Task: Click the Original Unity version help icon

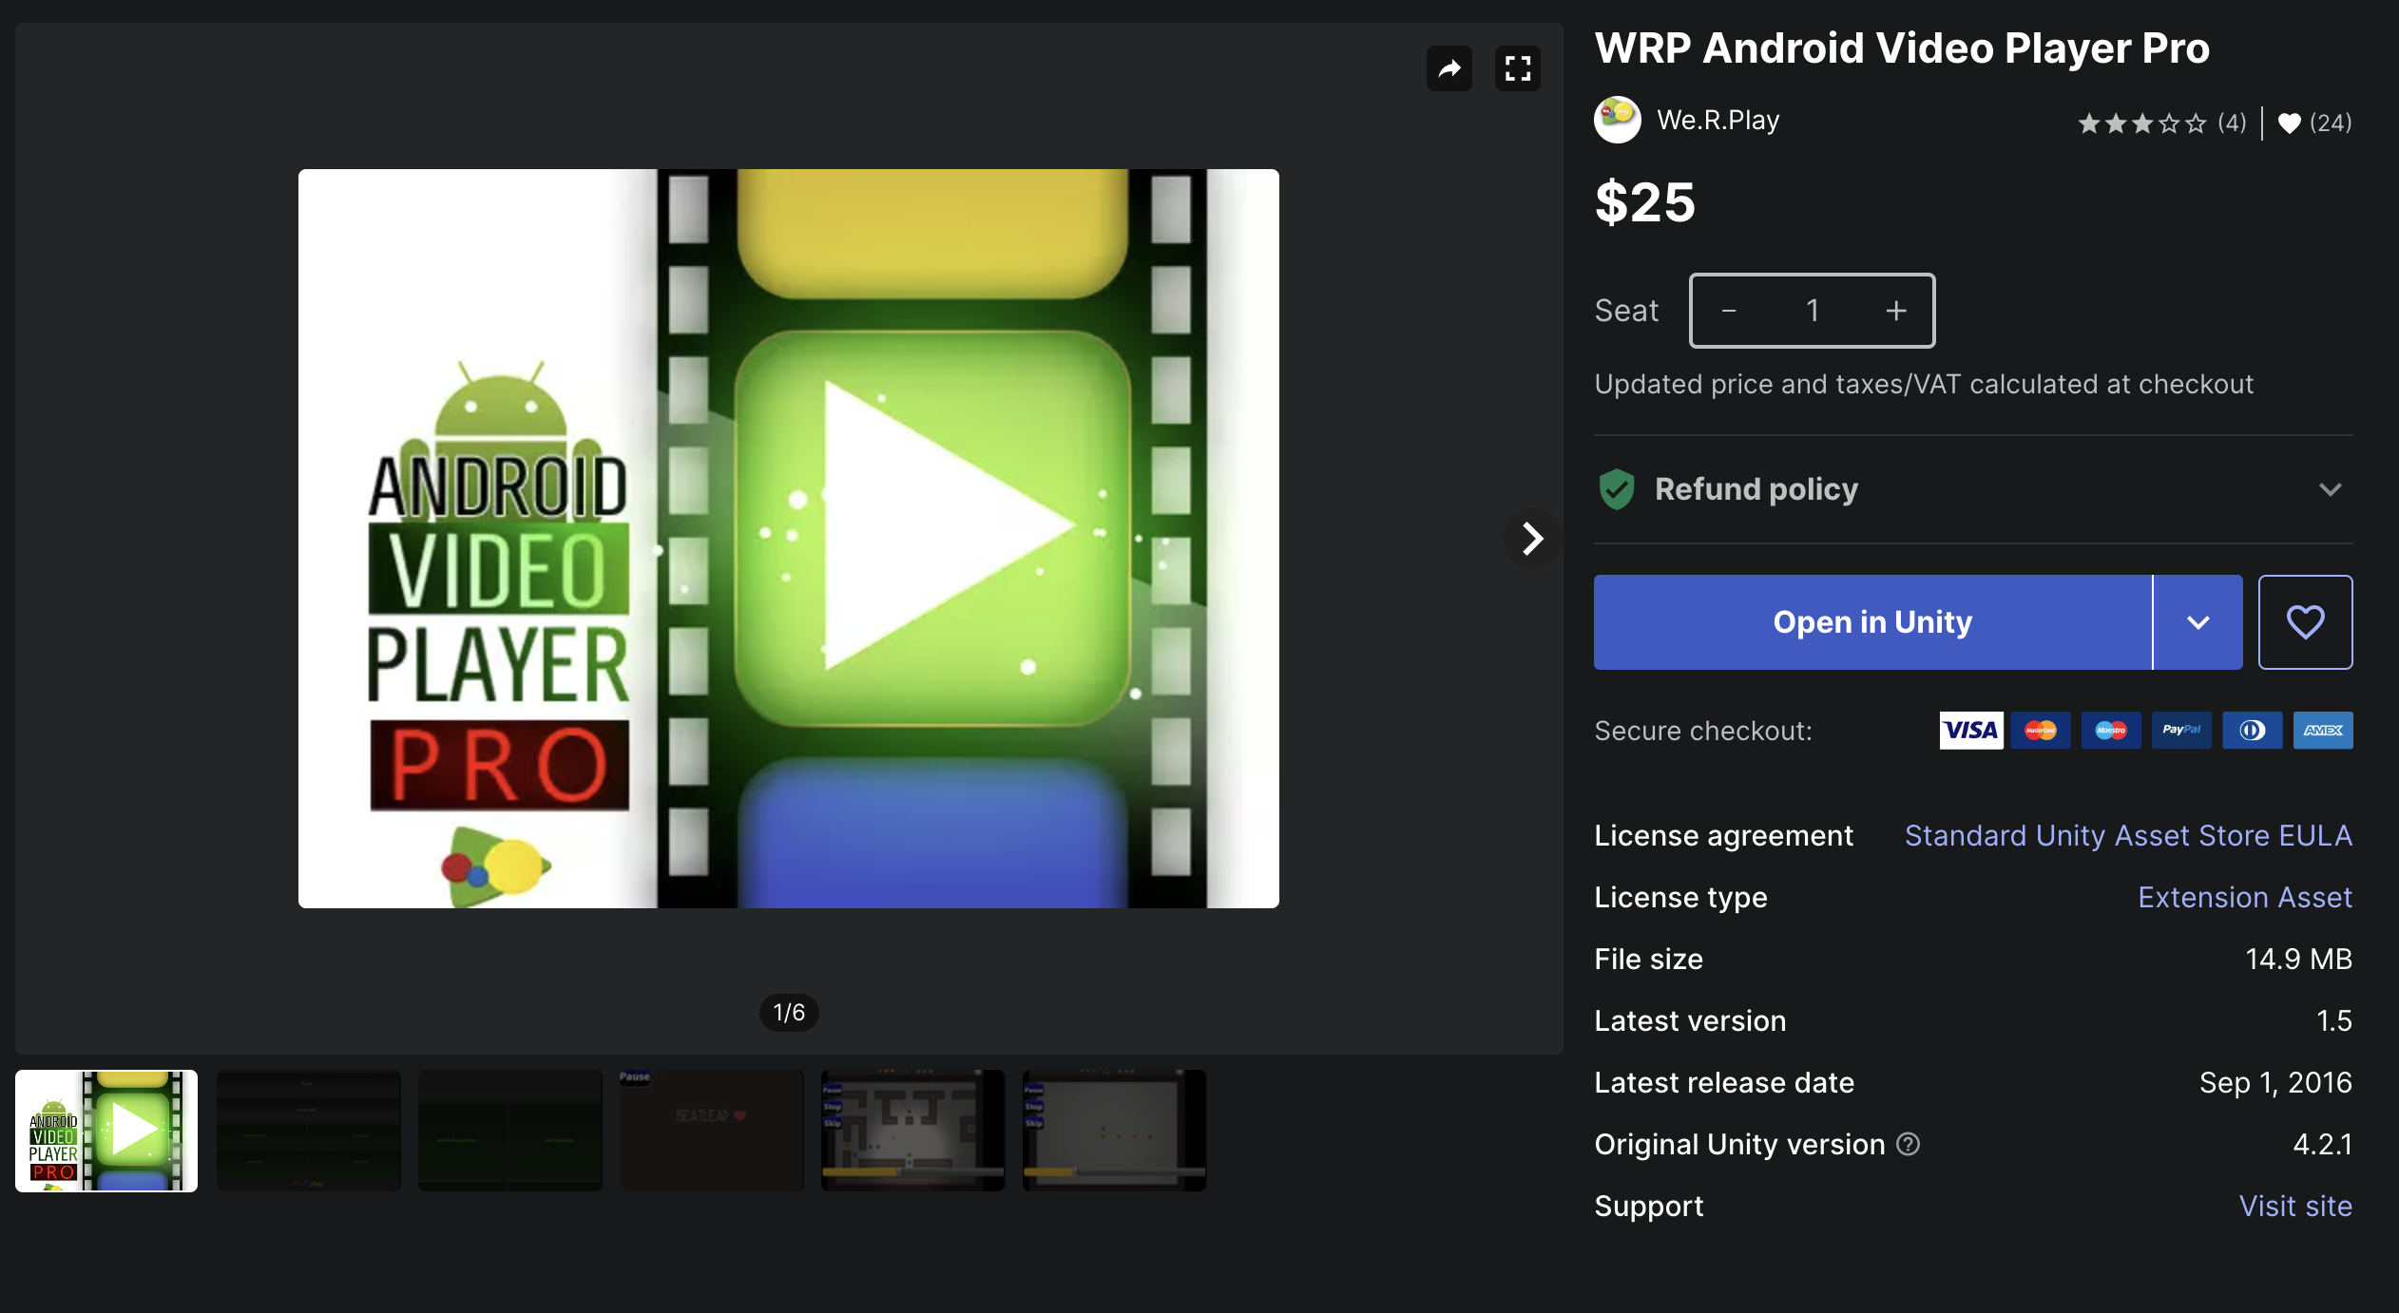Action: click(1909, 1144)
